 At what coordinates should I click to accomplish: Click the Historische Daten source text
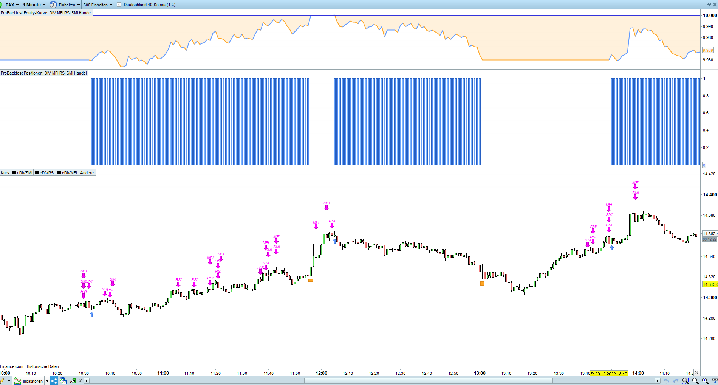[x=43, y=366]
